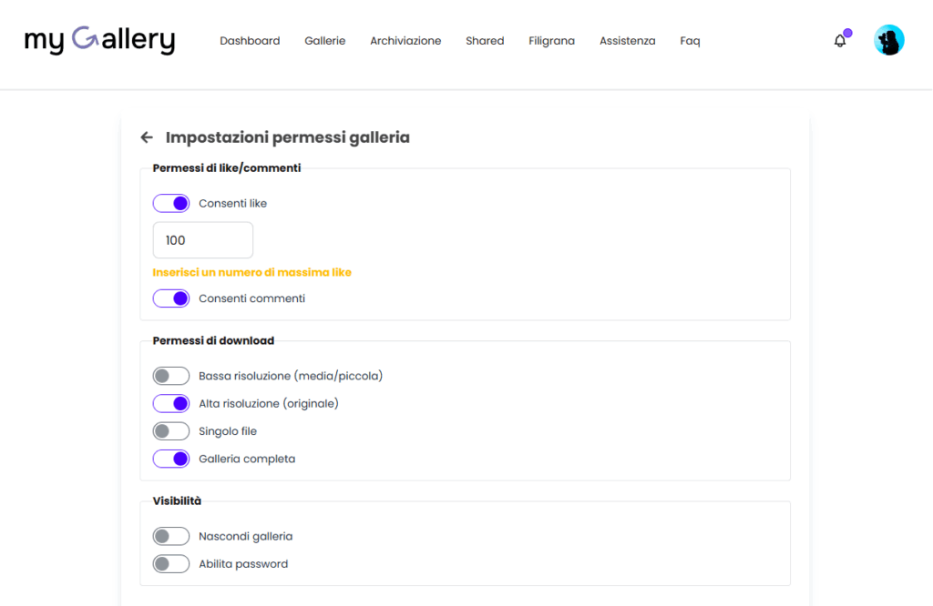Enable Bassa risoluzione download toggle

click(171, 376)
